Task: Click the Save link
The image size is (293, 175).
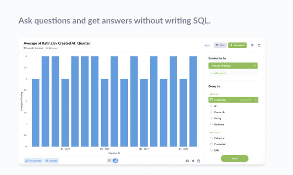Action: [x=207, y=45]
